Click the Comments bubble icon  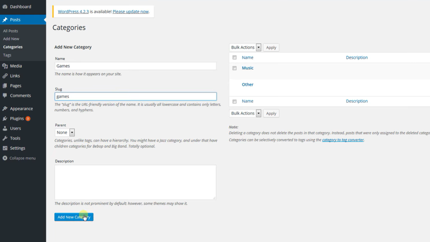tap(5, 95)
